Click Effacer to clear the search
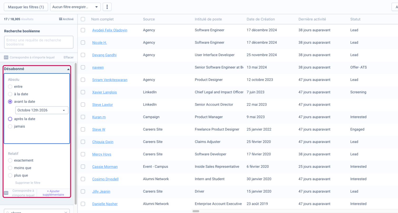 68,57
